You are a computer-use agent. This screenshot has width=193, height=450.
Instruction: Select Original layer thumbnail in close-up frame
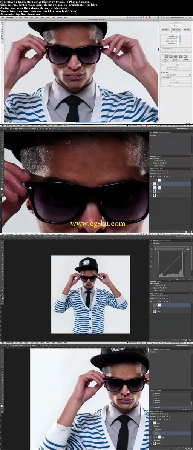tap(154, 196)
